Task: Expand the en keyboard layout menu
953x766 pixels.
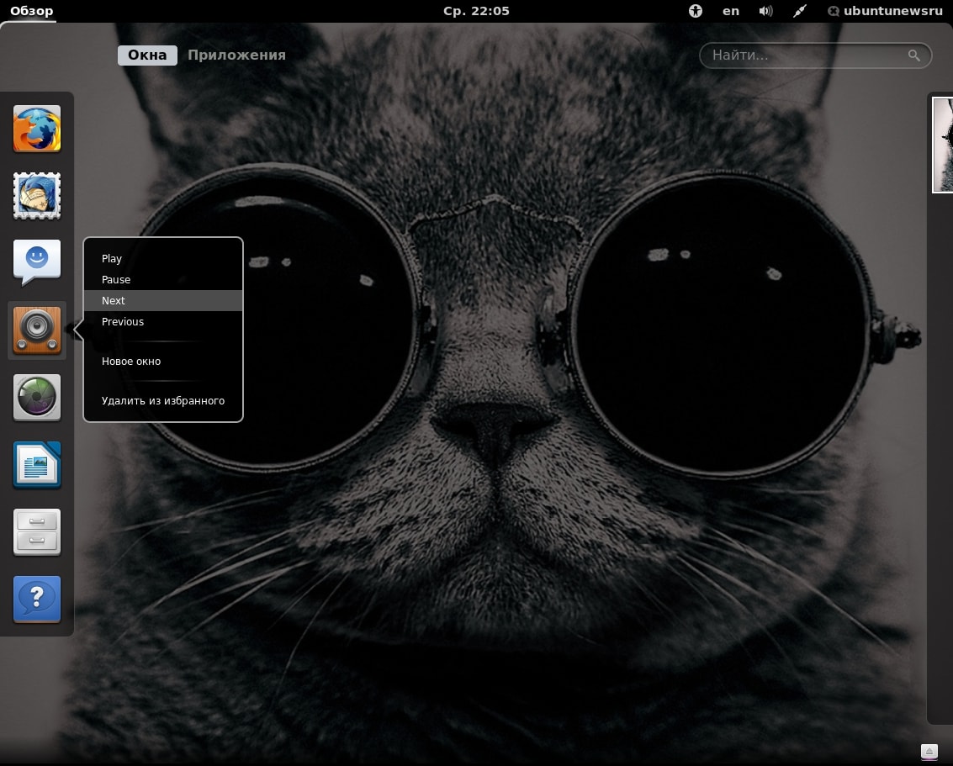Action: point(731,11)
